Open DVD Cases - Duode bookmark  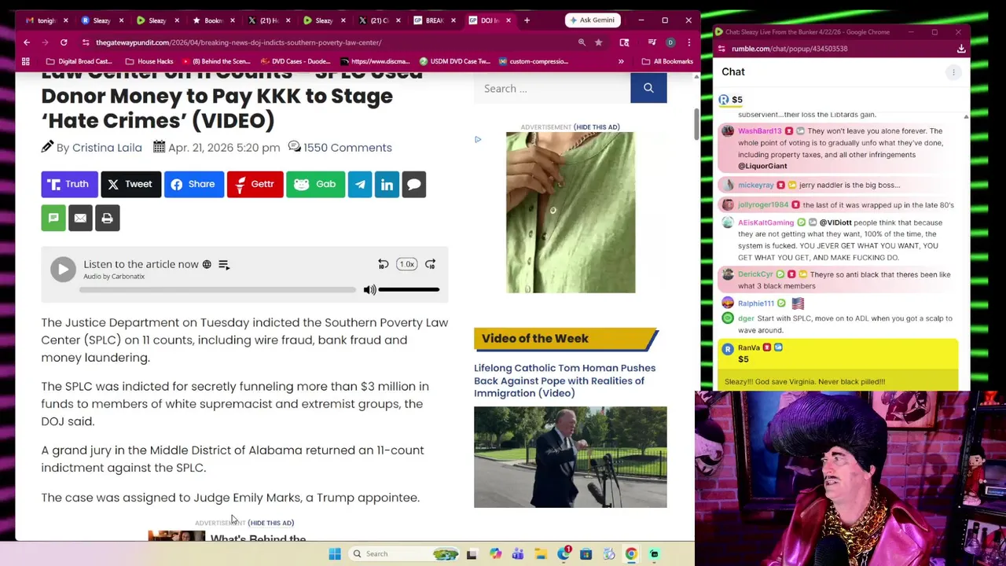[295, 61]
